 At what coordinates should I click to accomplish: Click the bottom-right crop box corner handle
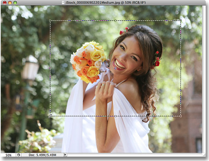(180, 116)
